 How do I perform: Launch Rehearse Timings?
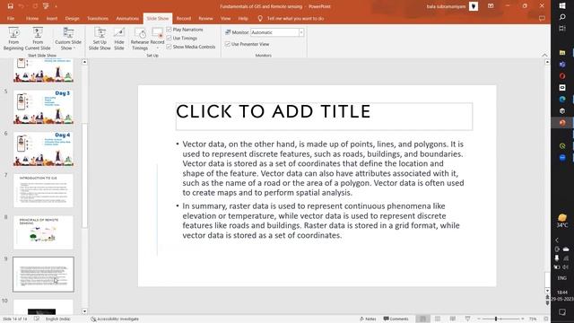pos(140,39)
